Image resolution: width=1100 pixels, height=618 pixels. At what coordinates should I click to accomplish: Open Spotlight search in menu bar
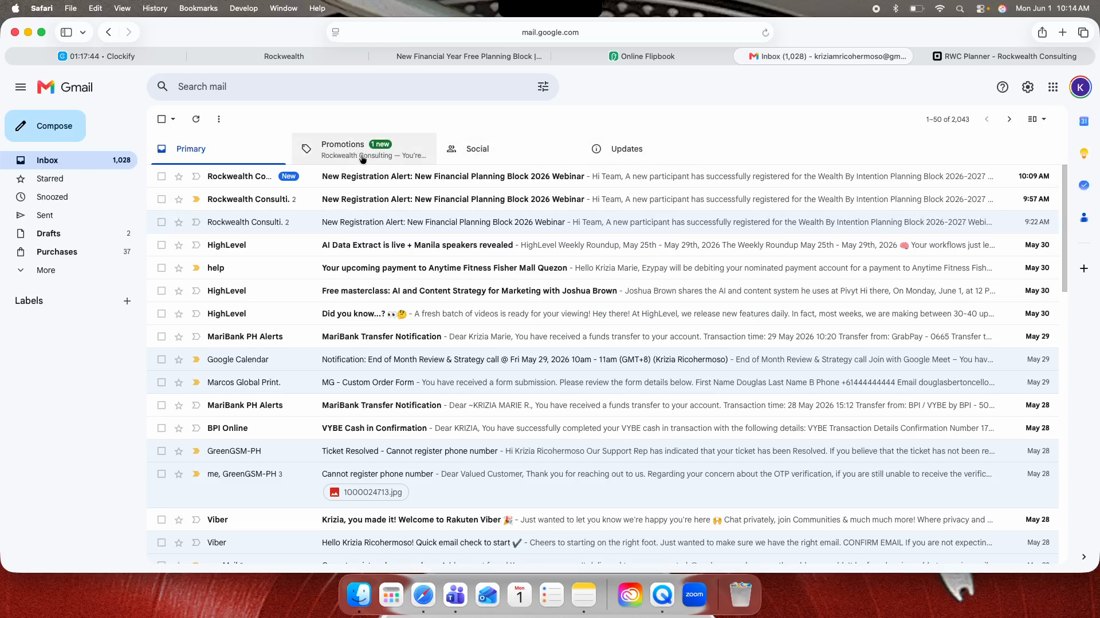(960, 9)
